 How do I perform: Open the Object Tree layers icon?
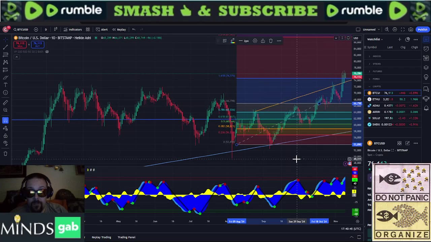(426, 68)
